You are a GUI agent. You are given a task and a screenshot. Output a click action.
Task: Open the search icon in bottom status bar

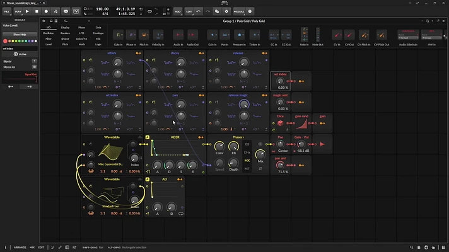pyautogui.click(x=412, y=248)
